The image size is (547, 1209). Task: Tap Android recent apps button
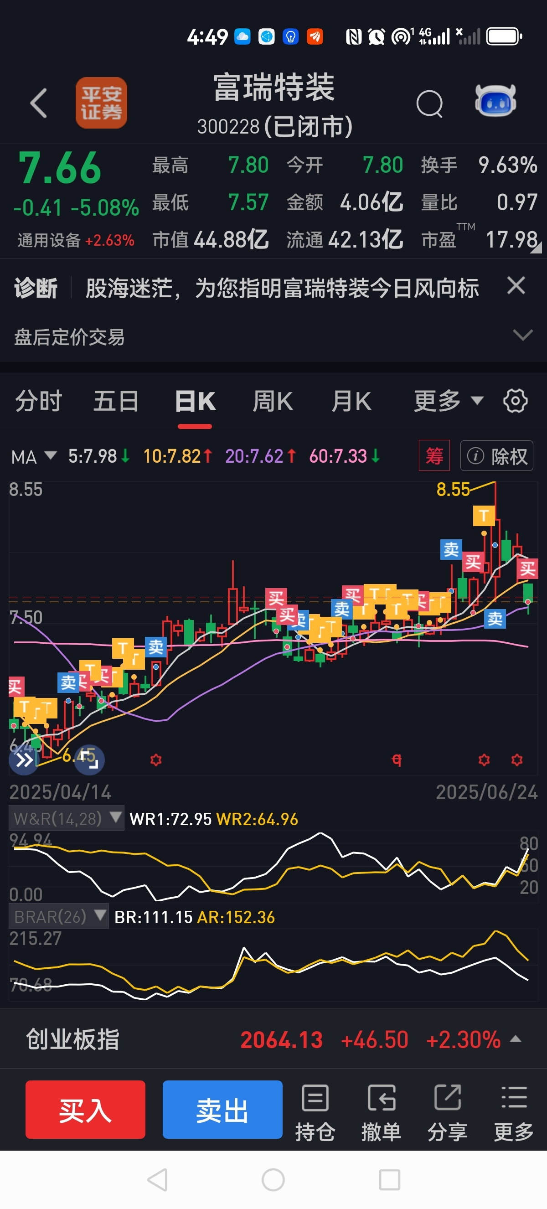tap(389, 1180)
